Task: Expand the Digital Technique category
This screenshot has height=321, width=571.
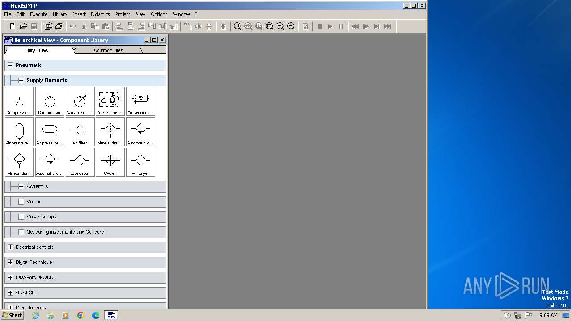Action: point(10,262)
